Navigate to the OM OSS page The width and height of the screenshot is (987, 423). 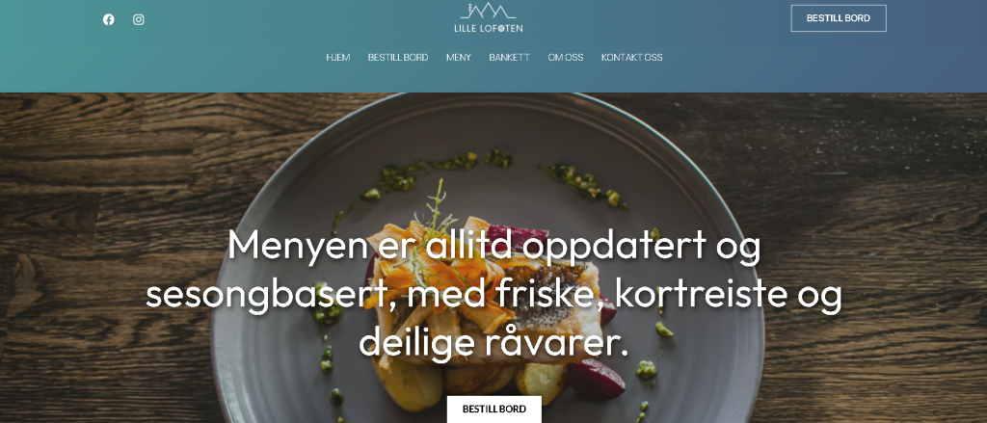[x=565, y=57]
